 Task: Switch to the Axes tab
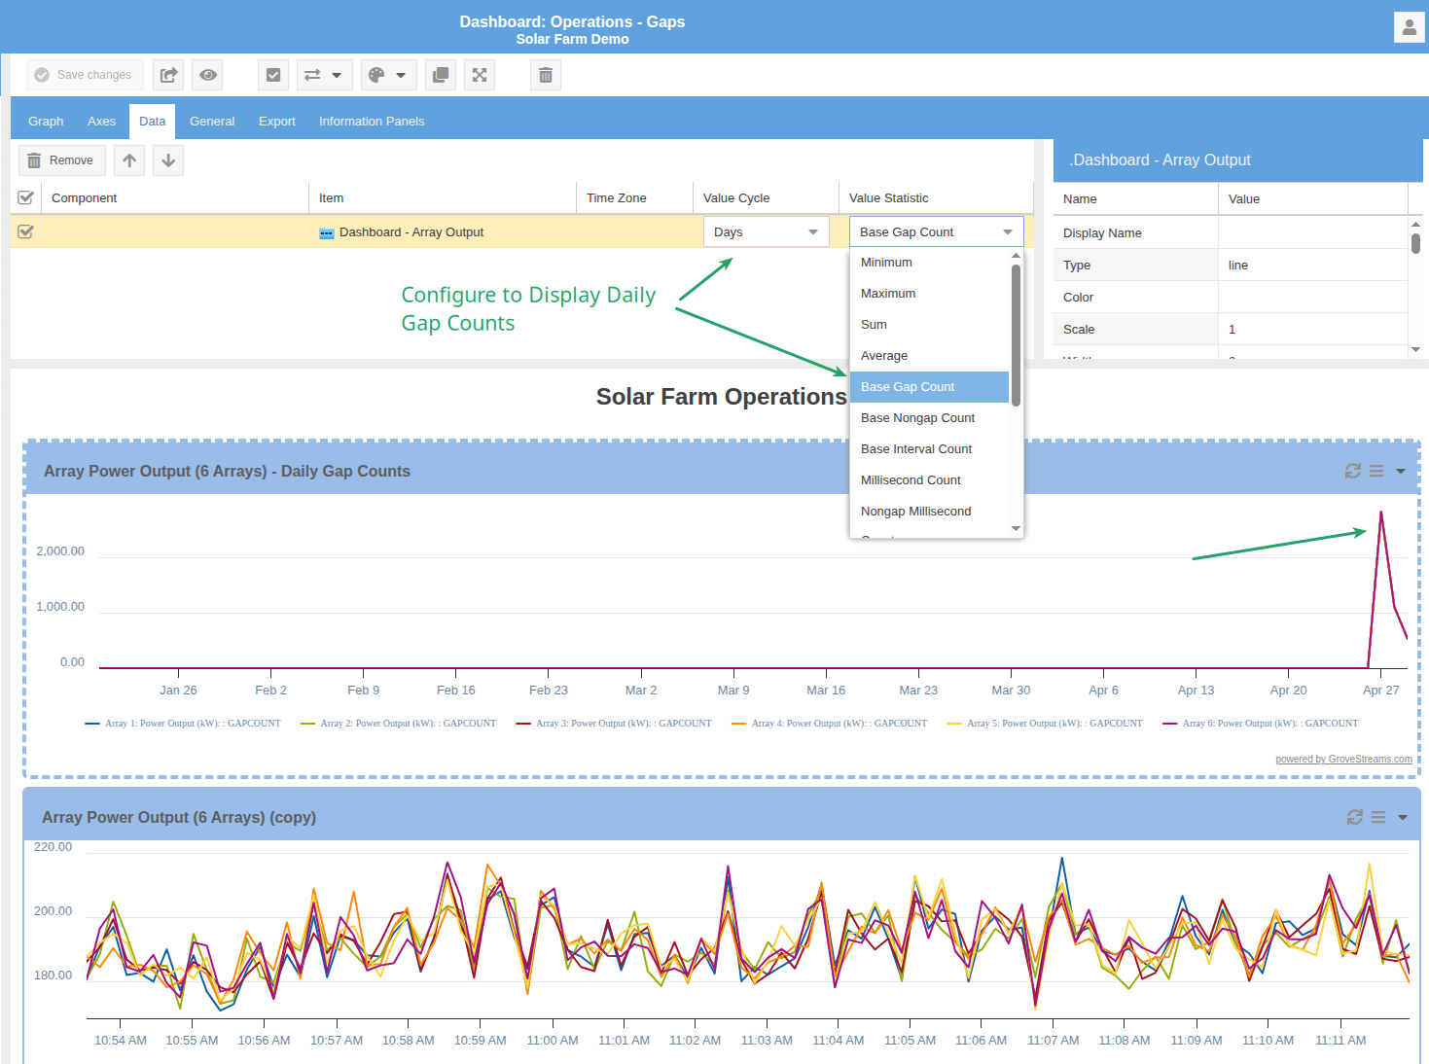[101, 122]
